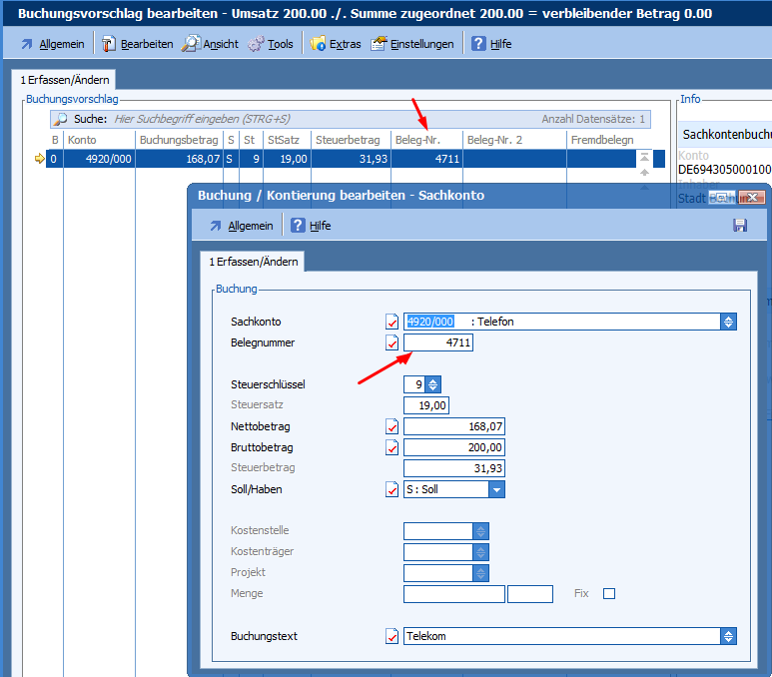Open the Sachkonto selection dropdown
This screenshot has height=677, width=772.
(728, 322)
